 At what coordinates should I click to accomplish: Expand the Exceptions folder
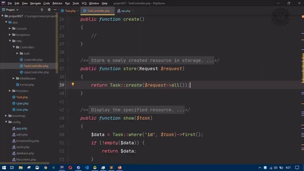9,35
